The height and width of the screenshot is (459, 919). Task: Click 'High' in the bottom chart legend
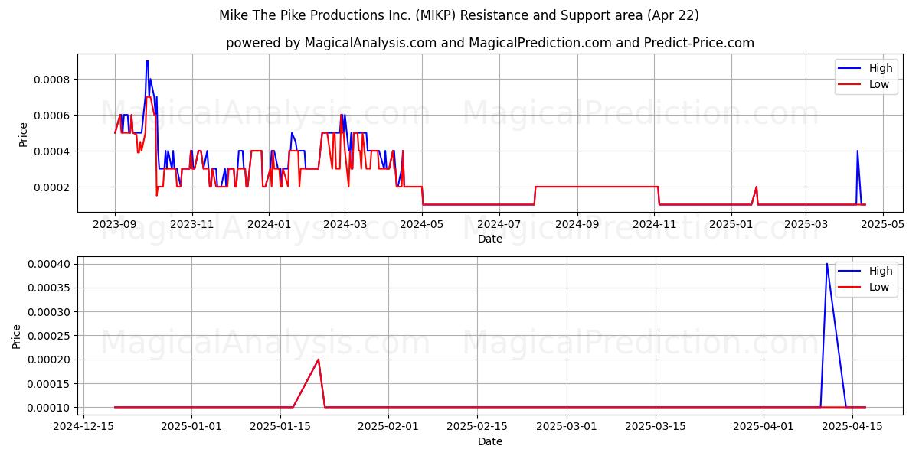click(881, 271)
